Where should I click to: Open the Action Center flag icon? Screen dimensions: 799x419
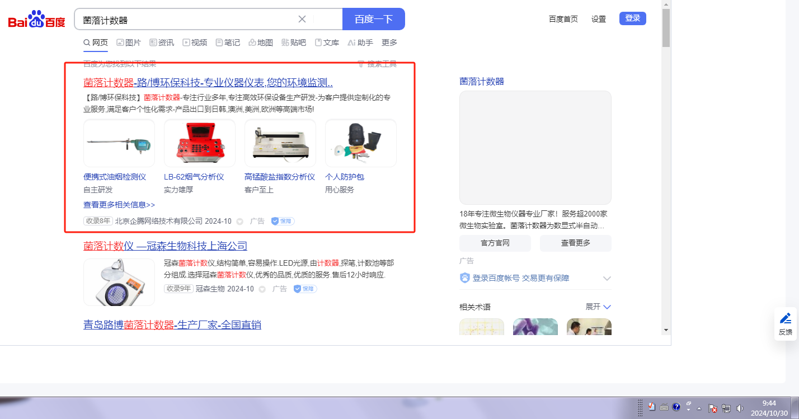(713, 408)
